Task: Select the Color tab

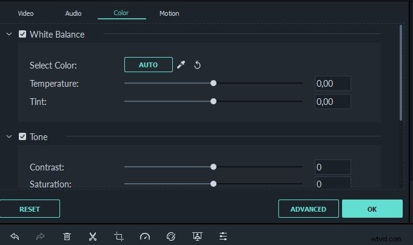Action: [121, 13]
